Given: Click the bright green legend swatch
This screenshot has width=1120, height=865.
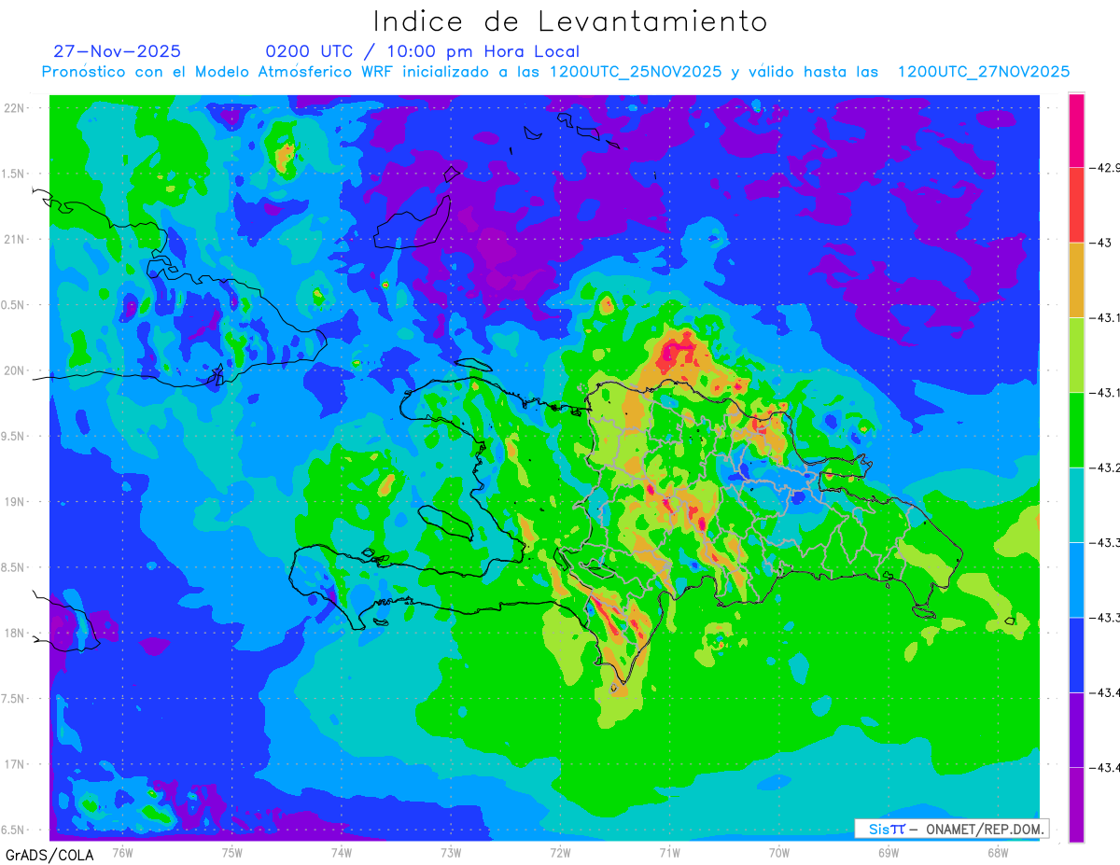Looking at the screenshot, I should pos(1076,430).
